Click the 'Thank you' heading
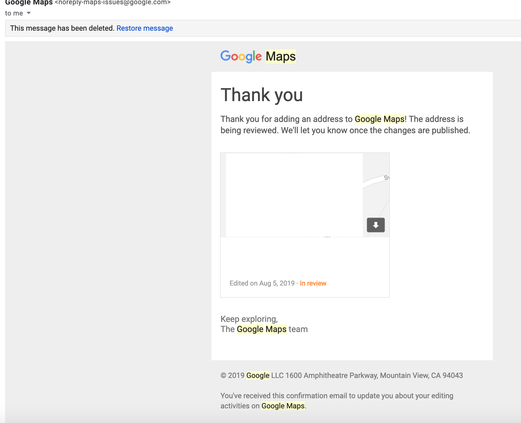This screenshot has width=521, height=423. pyautogui.click(x=262, y=95)
